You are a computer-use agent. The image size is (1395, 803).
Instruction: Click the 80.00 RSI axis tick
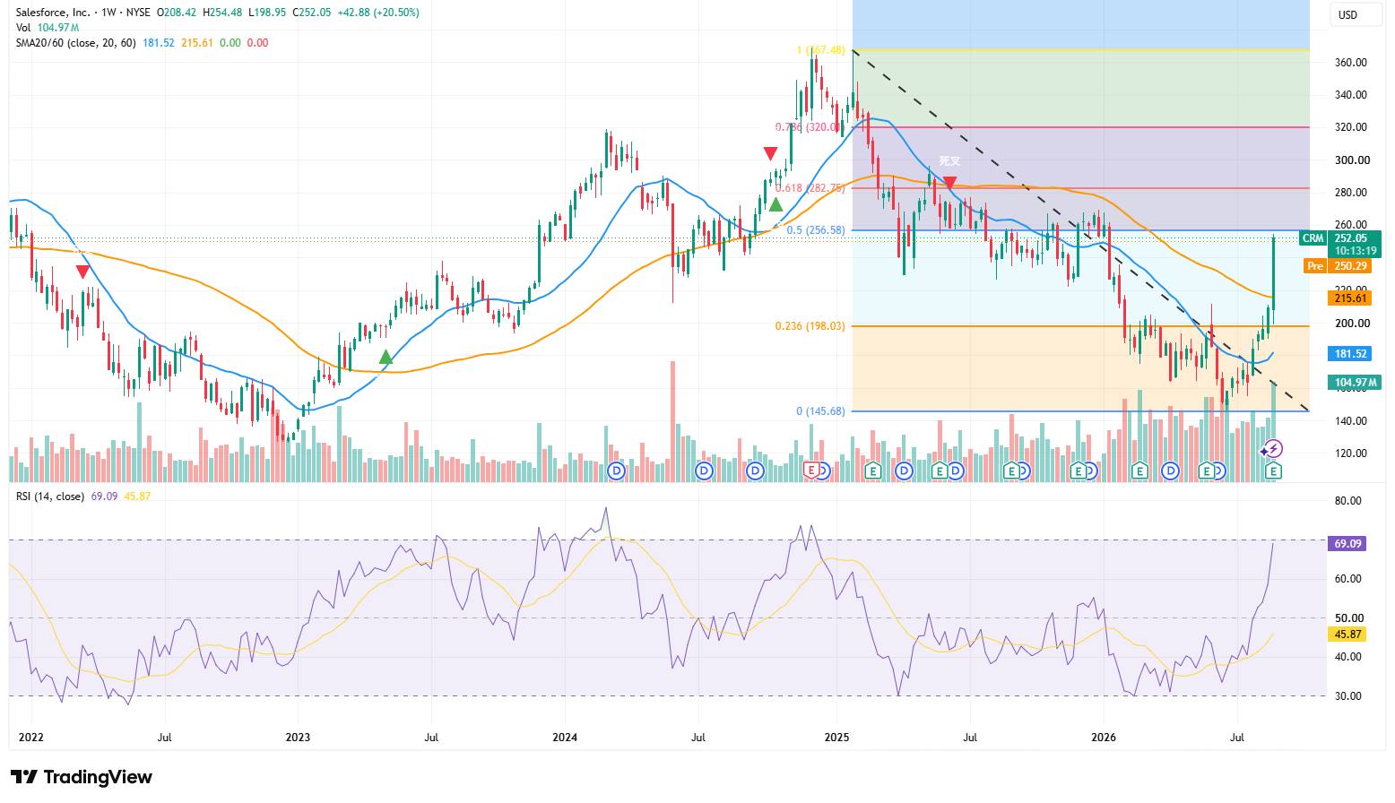coord(1348,501)
